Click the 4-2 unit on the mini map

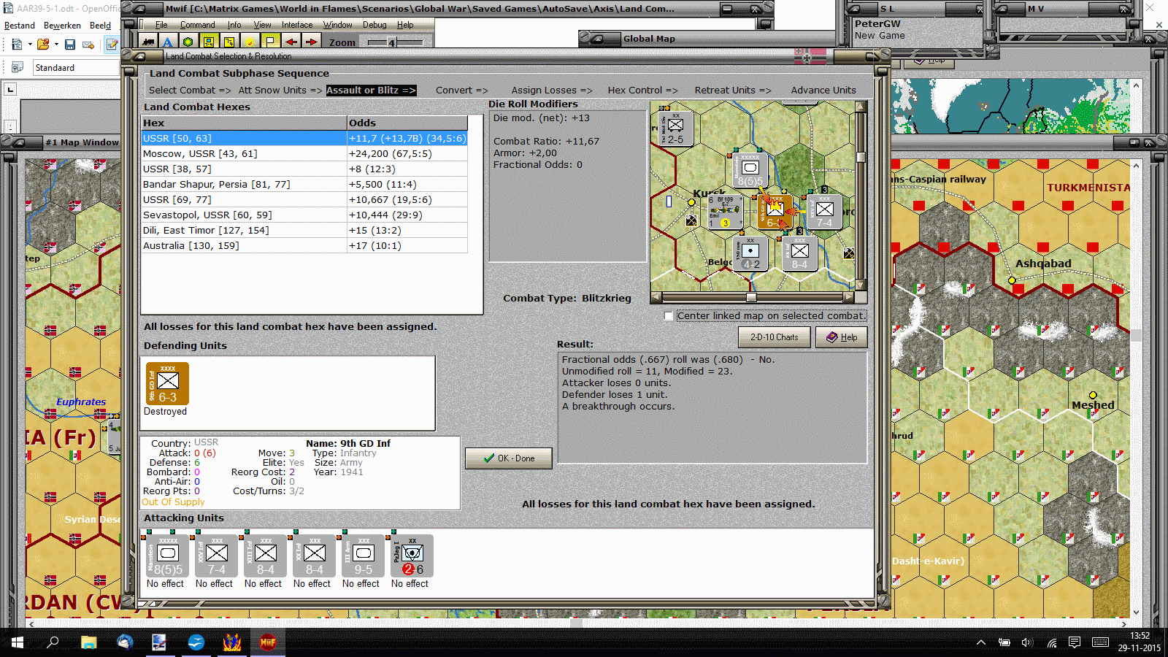[750, 253]
